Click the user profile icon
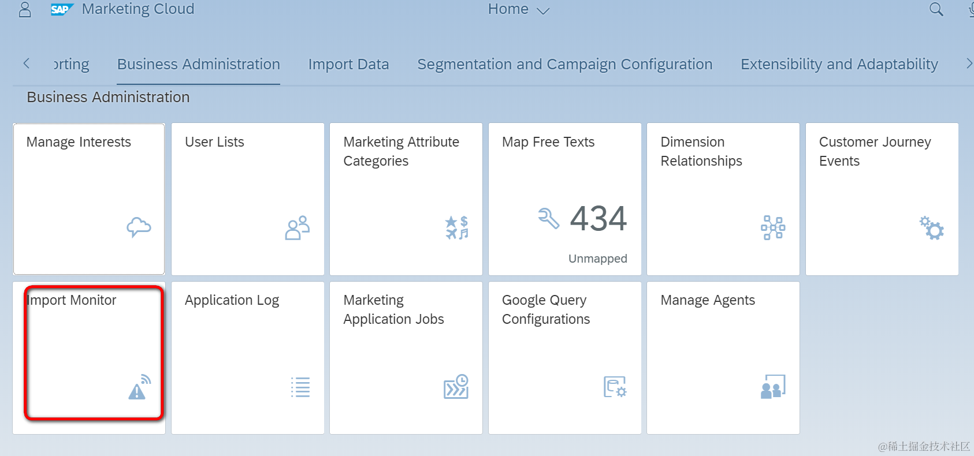This screenshot has height=456, width=974. [25, 9]
